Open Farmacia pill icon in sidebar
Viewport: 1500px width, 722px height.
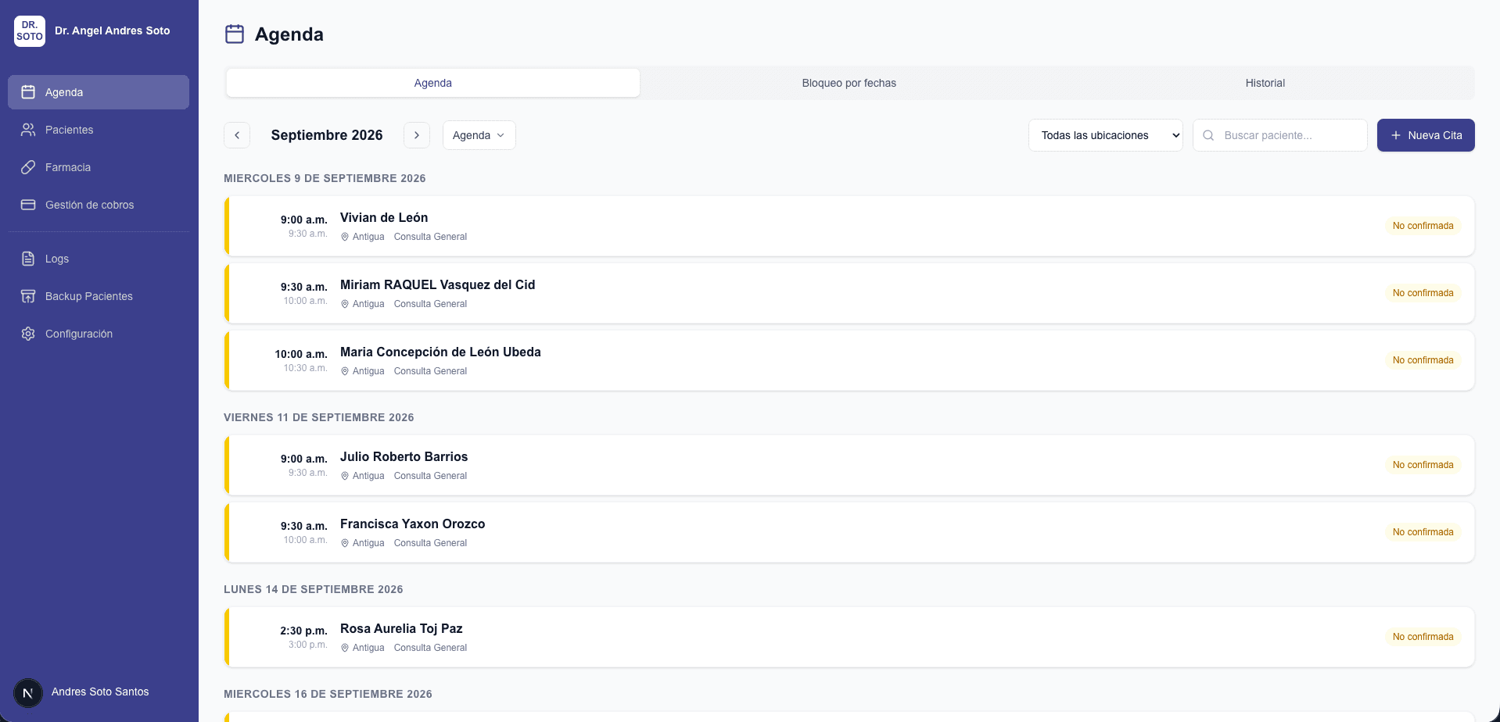tap(28, 167)
